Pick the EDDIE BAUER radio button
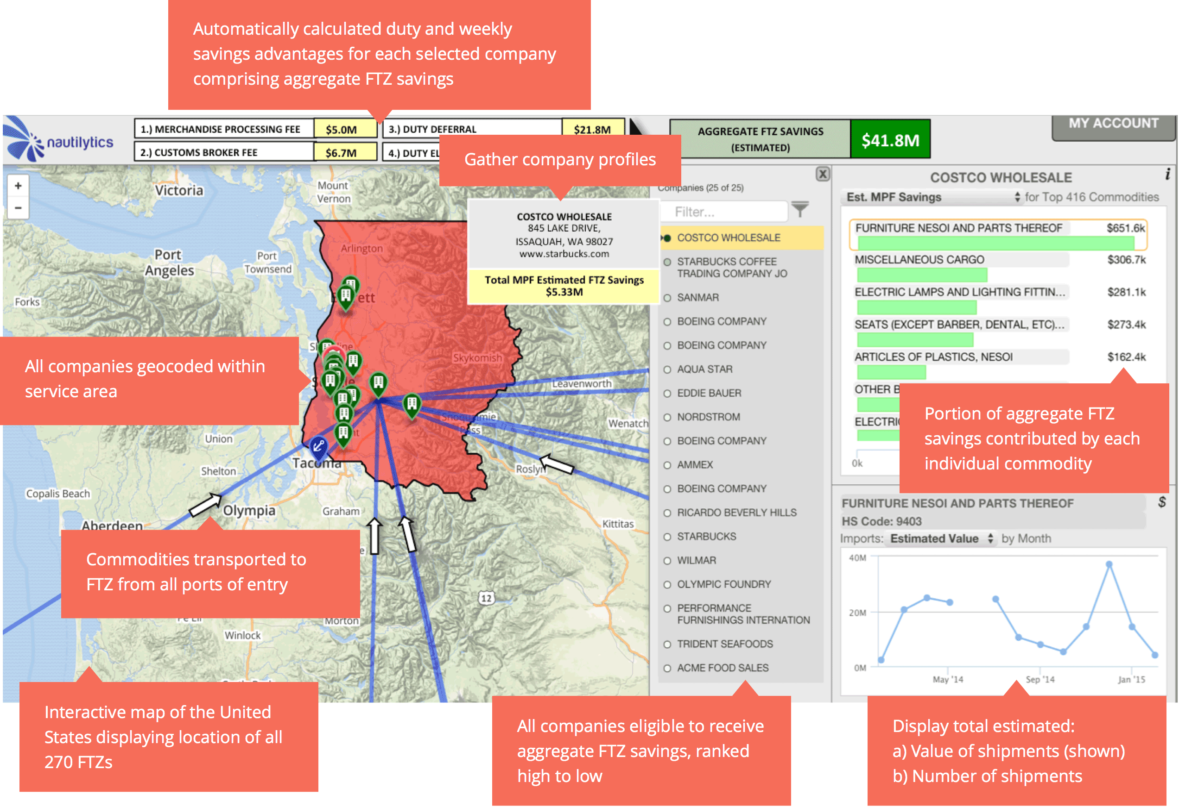 point(667,394)
